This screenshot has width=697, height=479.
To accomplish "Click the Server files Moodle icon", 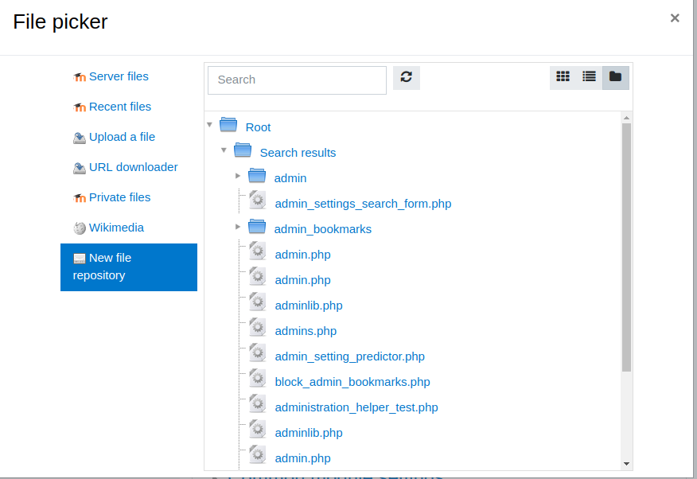I will point(80,77).
